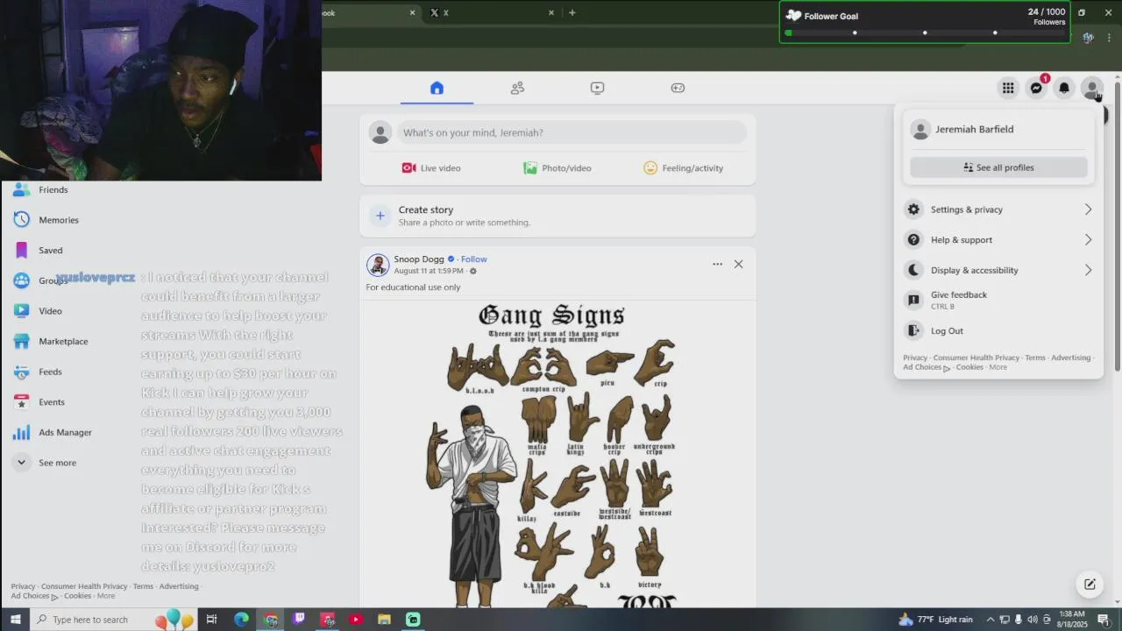Viewport: 1122px width, 631px height.
Task: Open the Privacy link in account menu footer
Action: pos(915,358)
